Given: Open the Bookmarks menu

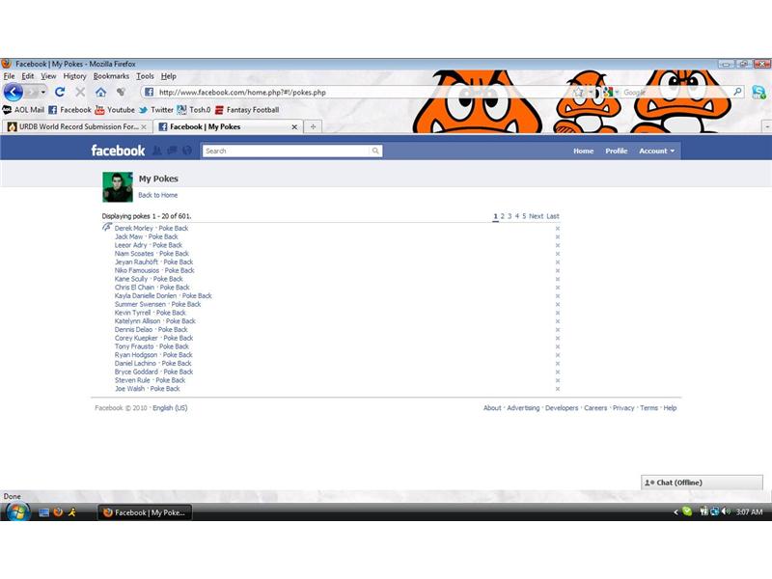Looking at the screenshot, I should (x=111, y=76).
